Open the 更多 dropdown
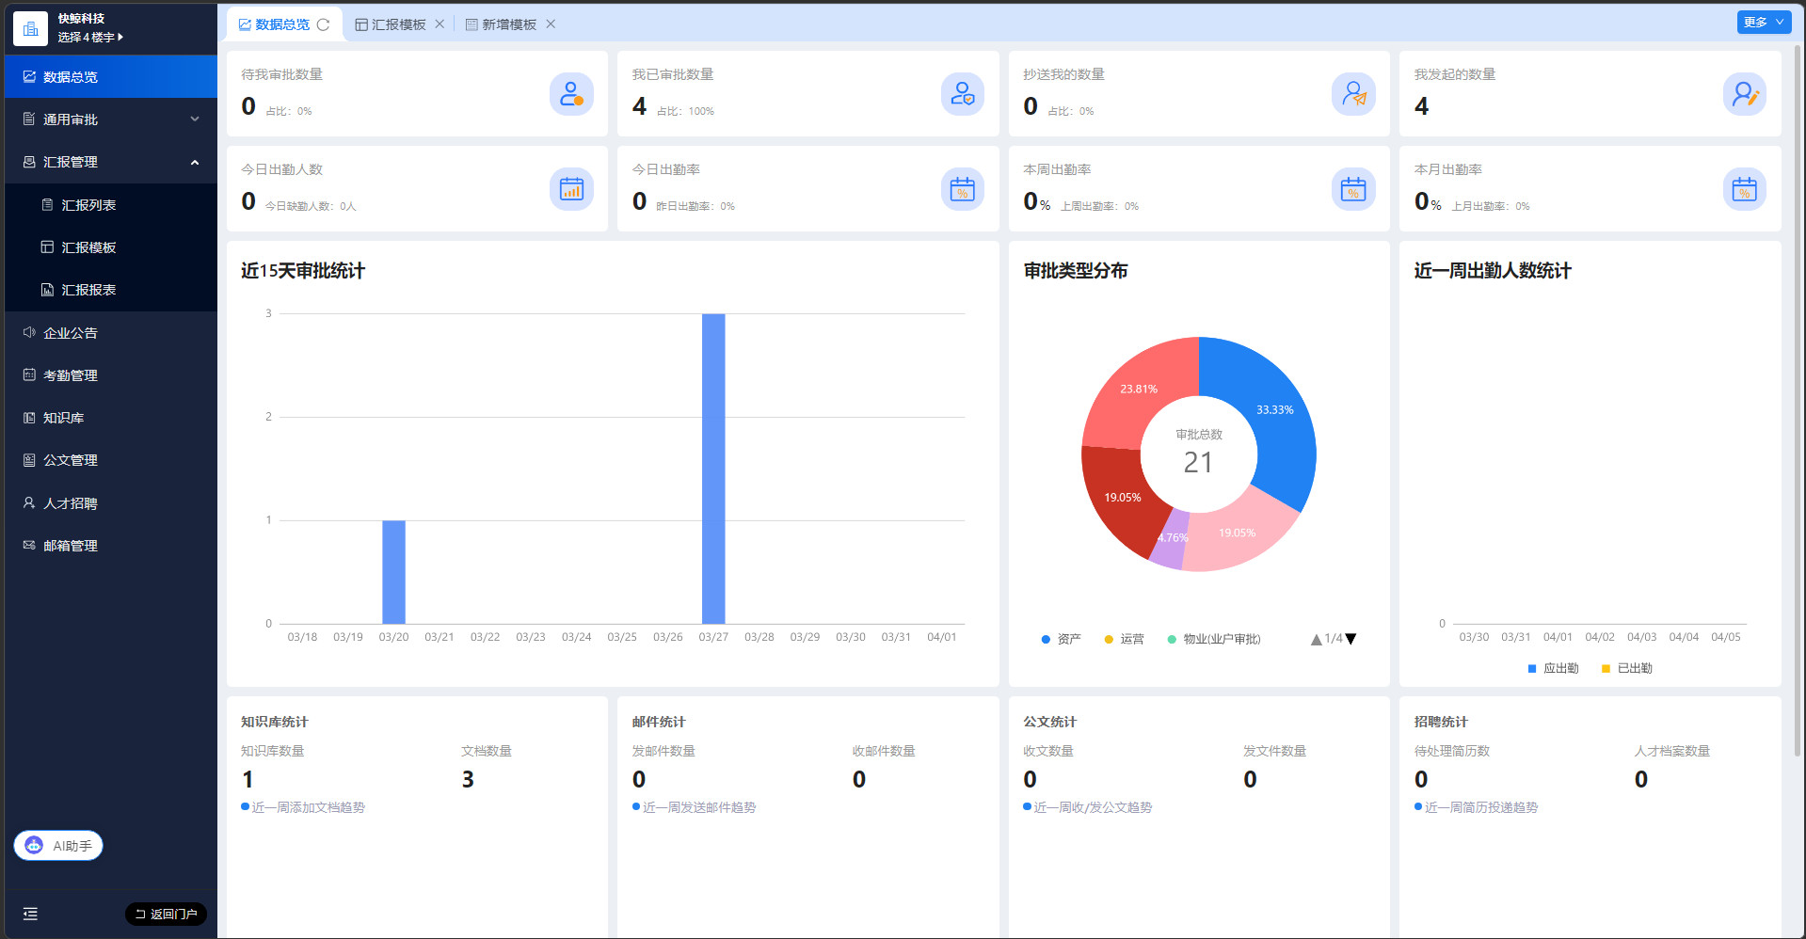The height and width of the screenshot is (939, 1806). pos(1763,23)
